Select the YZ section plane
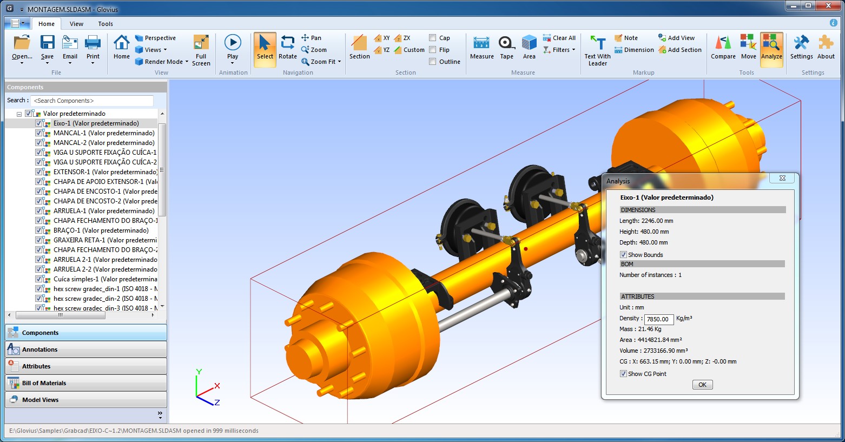This screenshot has width=845, height=442. click(382, 50)
